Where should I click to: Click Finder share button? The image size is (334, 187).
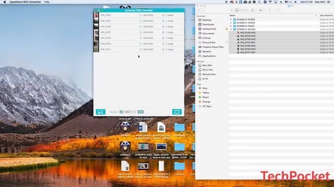270,10
